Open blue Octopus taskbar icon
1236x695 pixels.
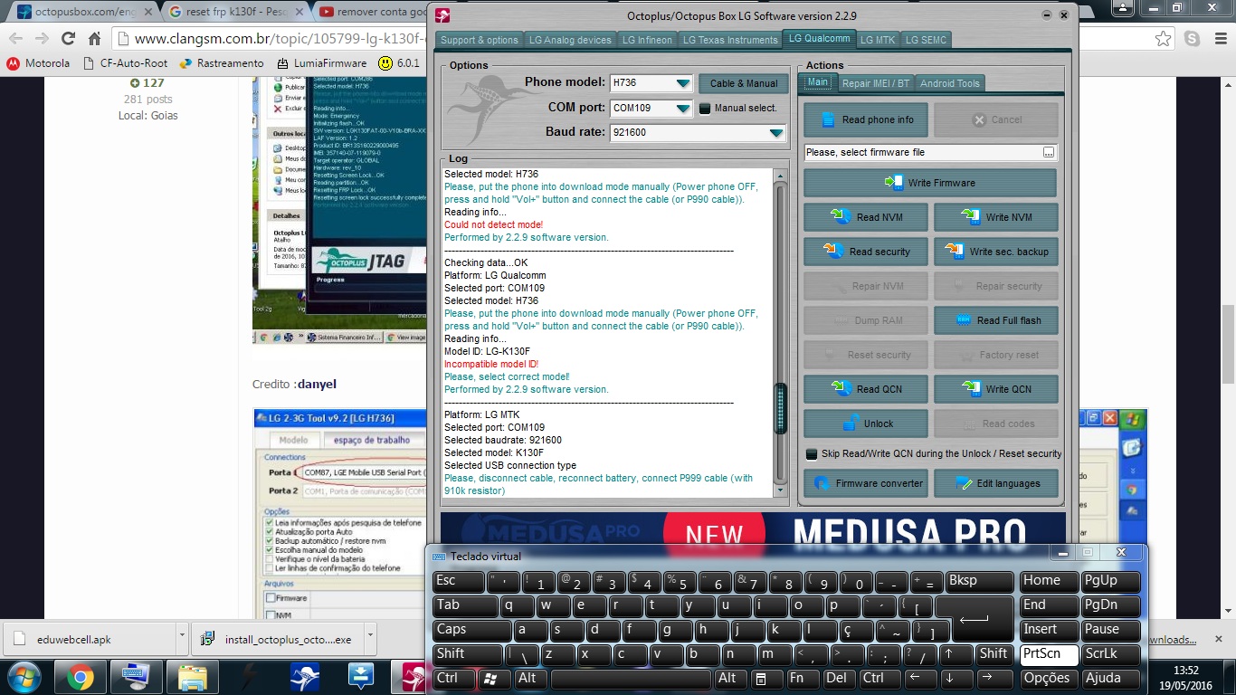tap(304, 676)
